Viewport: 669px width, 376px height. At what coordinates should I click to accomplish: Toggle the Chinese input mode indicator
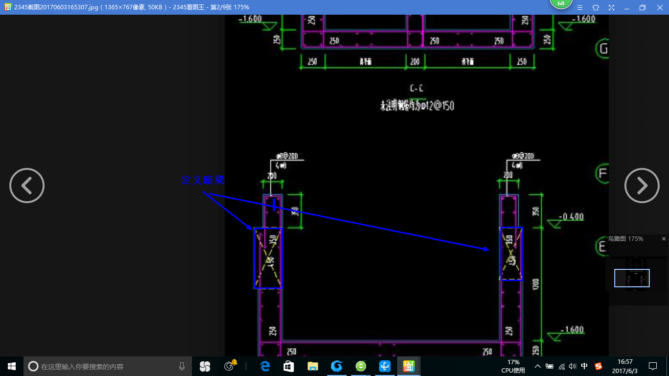pyautogui.click(x=584, y=366)
